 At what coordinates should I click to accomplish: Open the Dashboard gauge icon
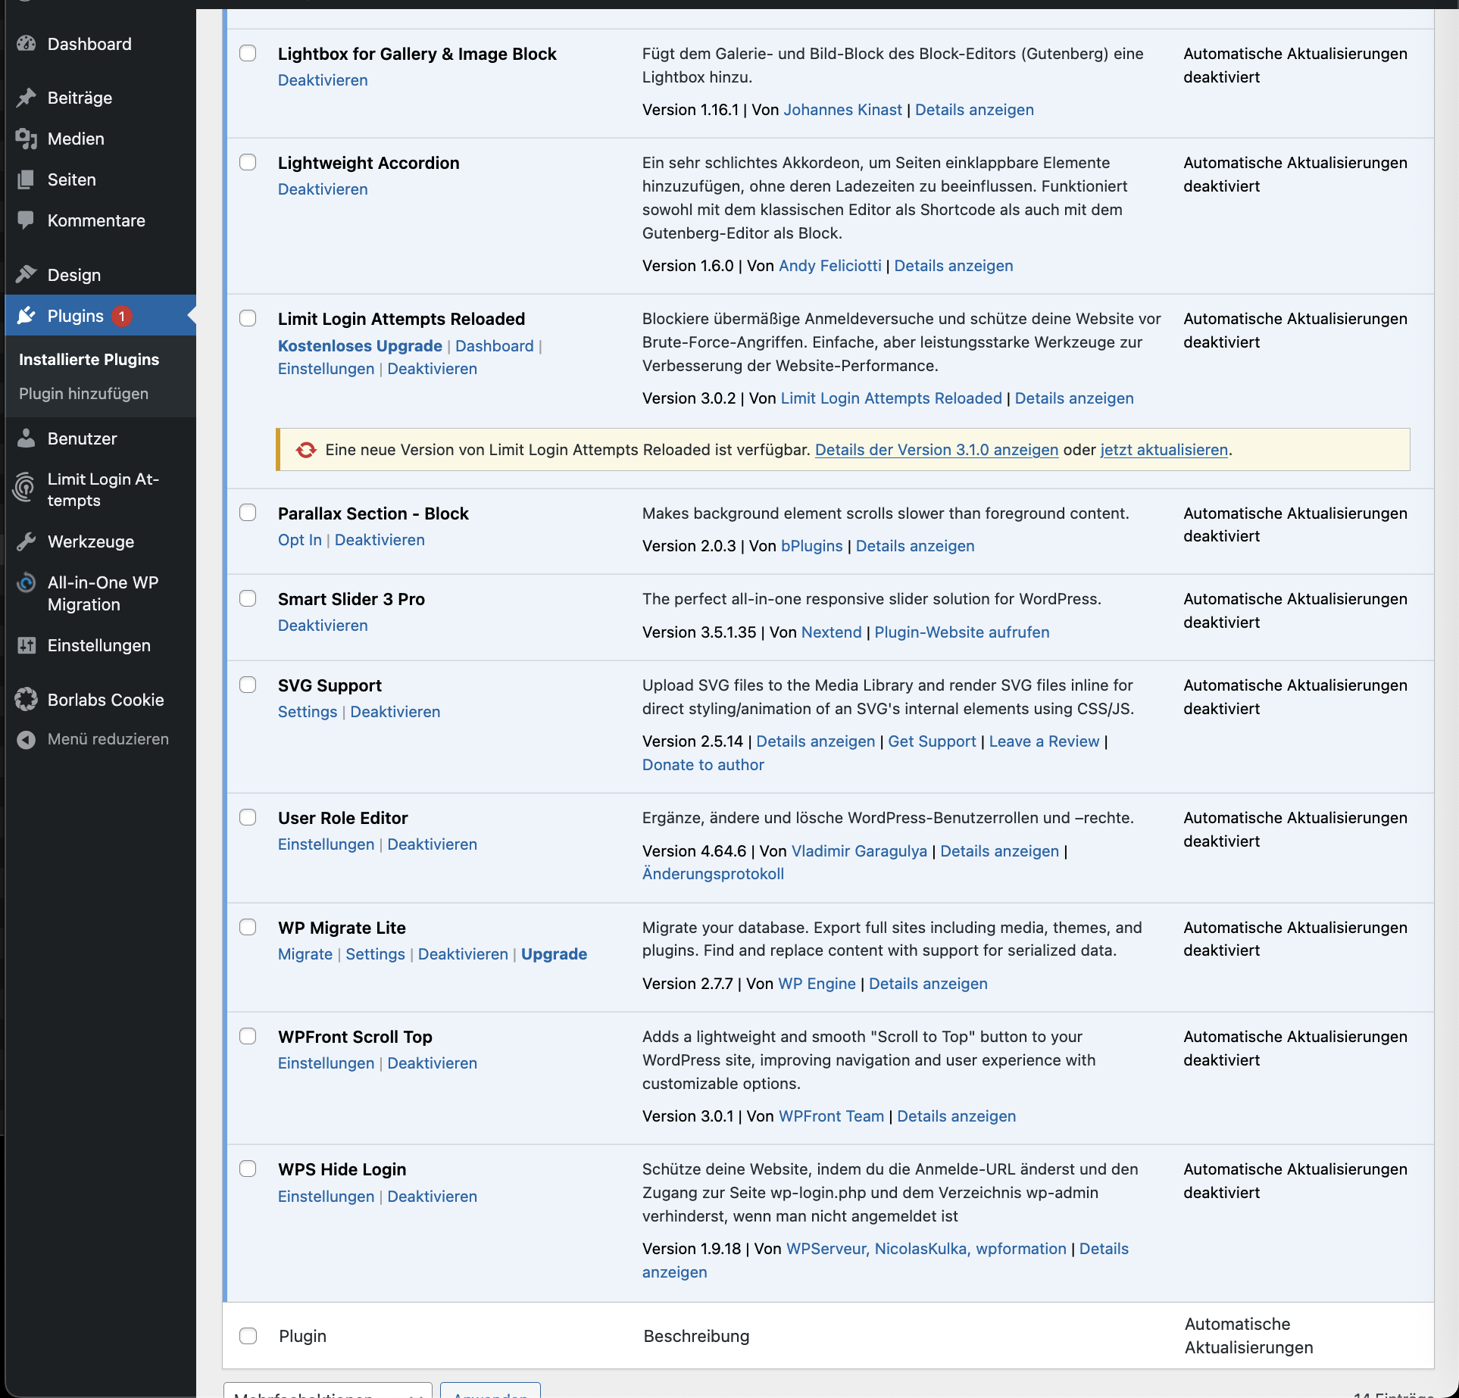point(27,44)
